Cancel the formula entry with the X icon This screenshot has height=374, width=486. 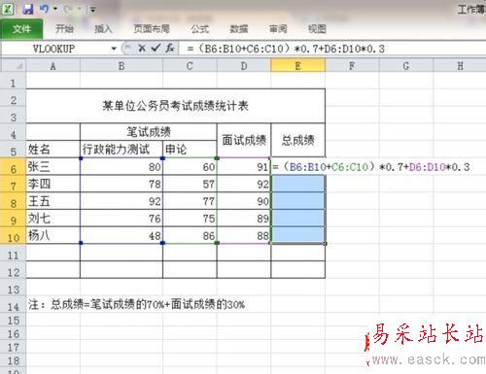point(141,49)
